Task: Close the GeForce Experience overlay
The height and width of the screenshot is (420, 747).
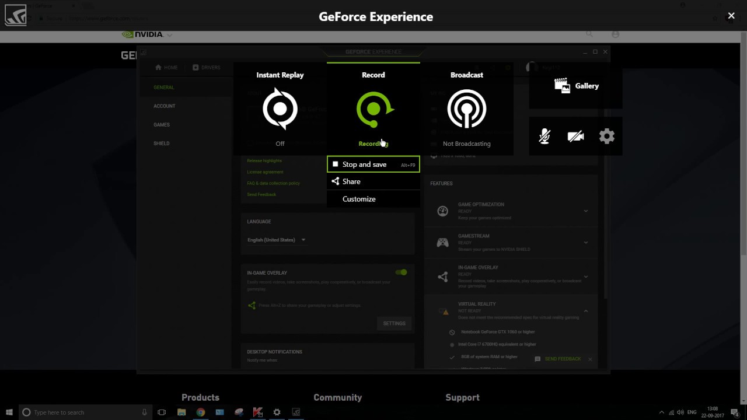Action: tap(731, 16)
